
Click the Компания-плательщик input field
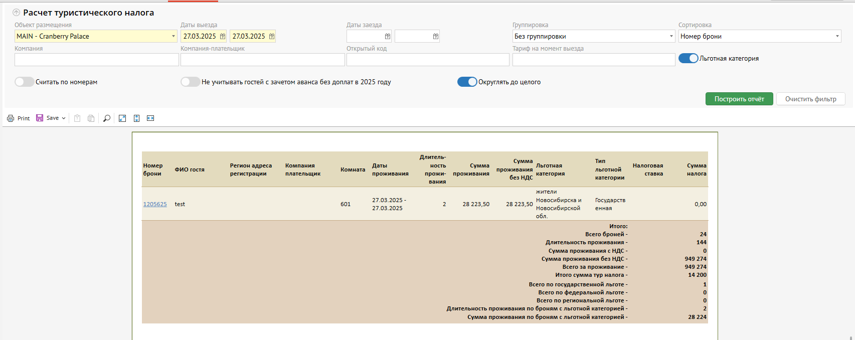coord(262,60)
